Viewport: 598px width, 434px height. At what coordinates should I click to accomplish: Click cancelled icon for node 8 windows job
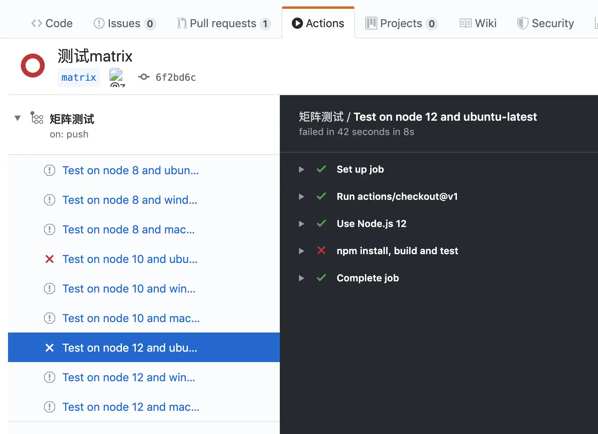tap(50, 200)
